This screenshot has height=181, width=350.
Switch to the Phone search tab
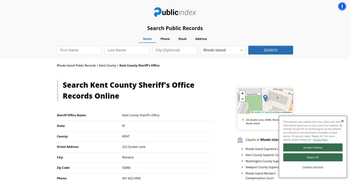click(x=165, y=39)
